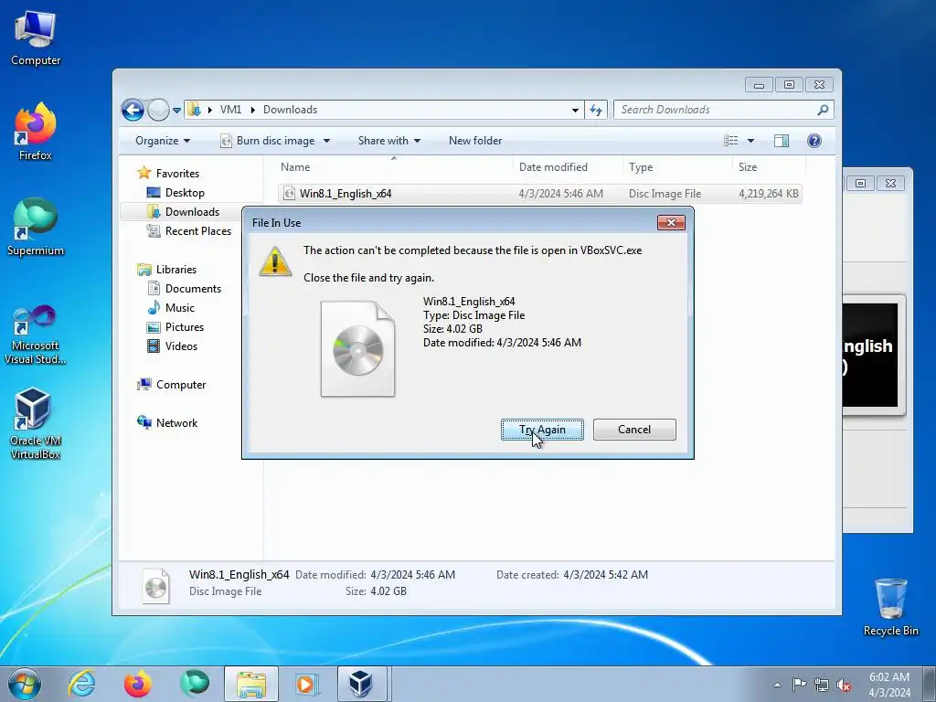This screenshot has width=936, height=702.
Task: Open the Supermium desktop shortcut
Action: pos(36,227)
